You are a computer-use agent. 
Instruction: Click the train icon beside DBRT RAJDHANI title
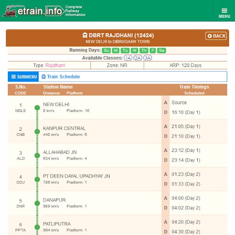click(85, 35)
